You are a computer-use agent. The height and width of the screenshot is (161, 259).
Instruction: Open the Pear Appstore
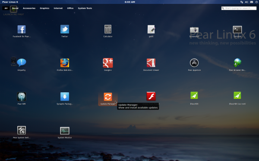click(x=194, y=63)
